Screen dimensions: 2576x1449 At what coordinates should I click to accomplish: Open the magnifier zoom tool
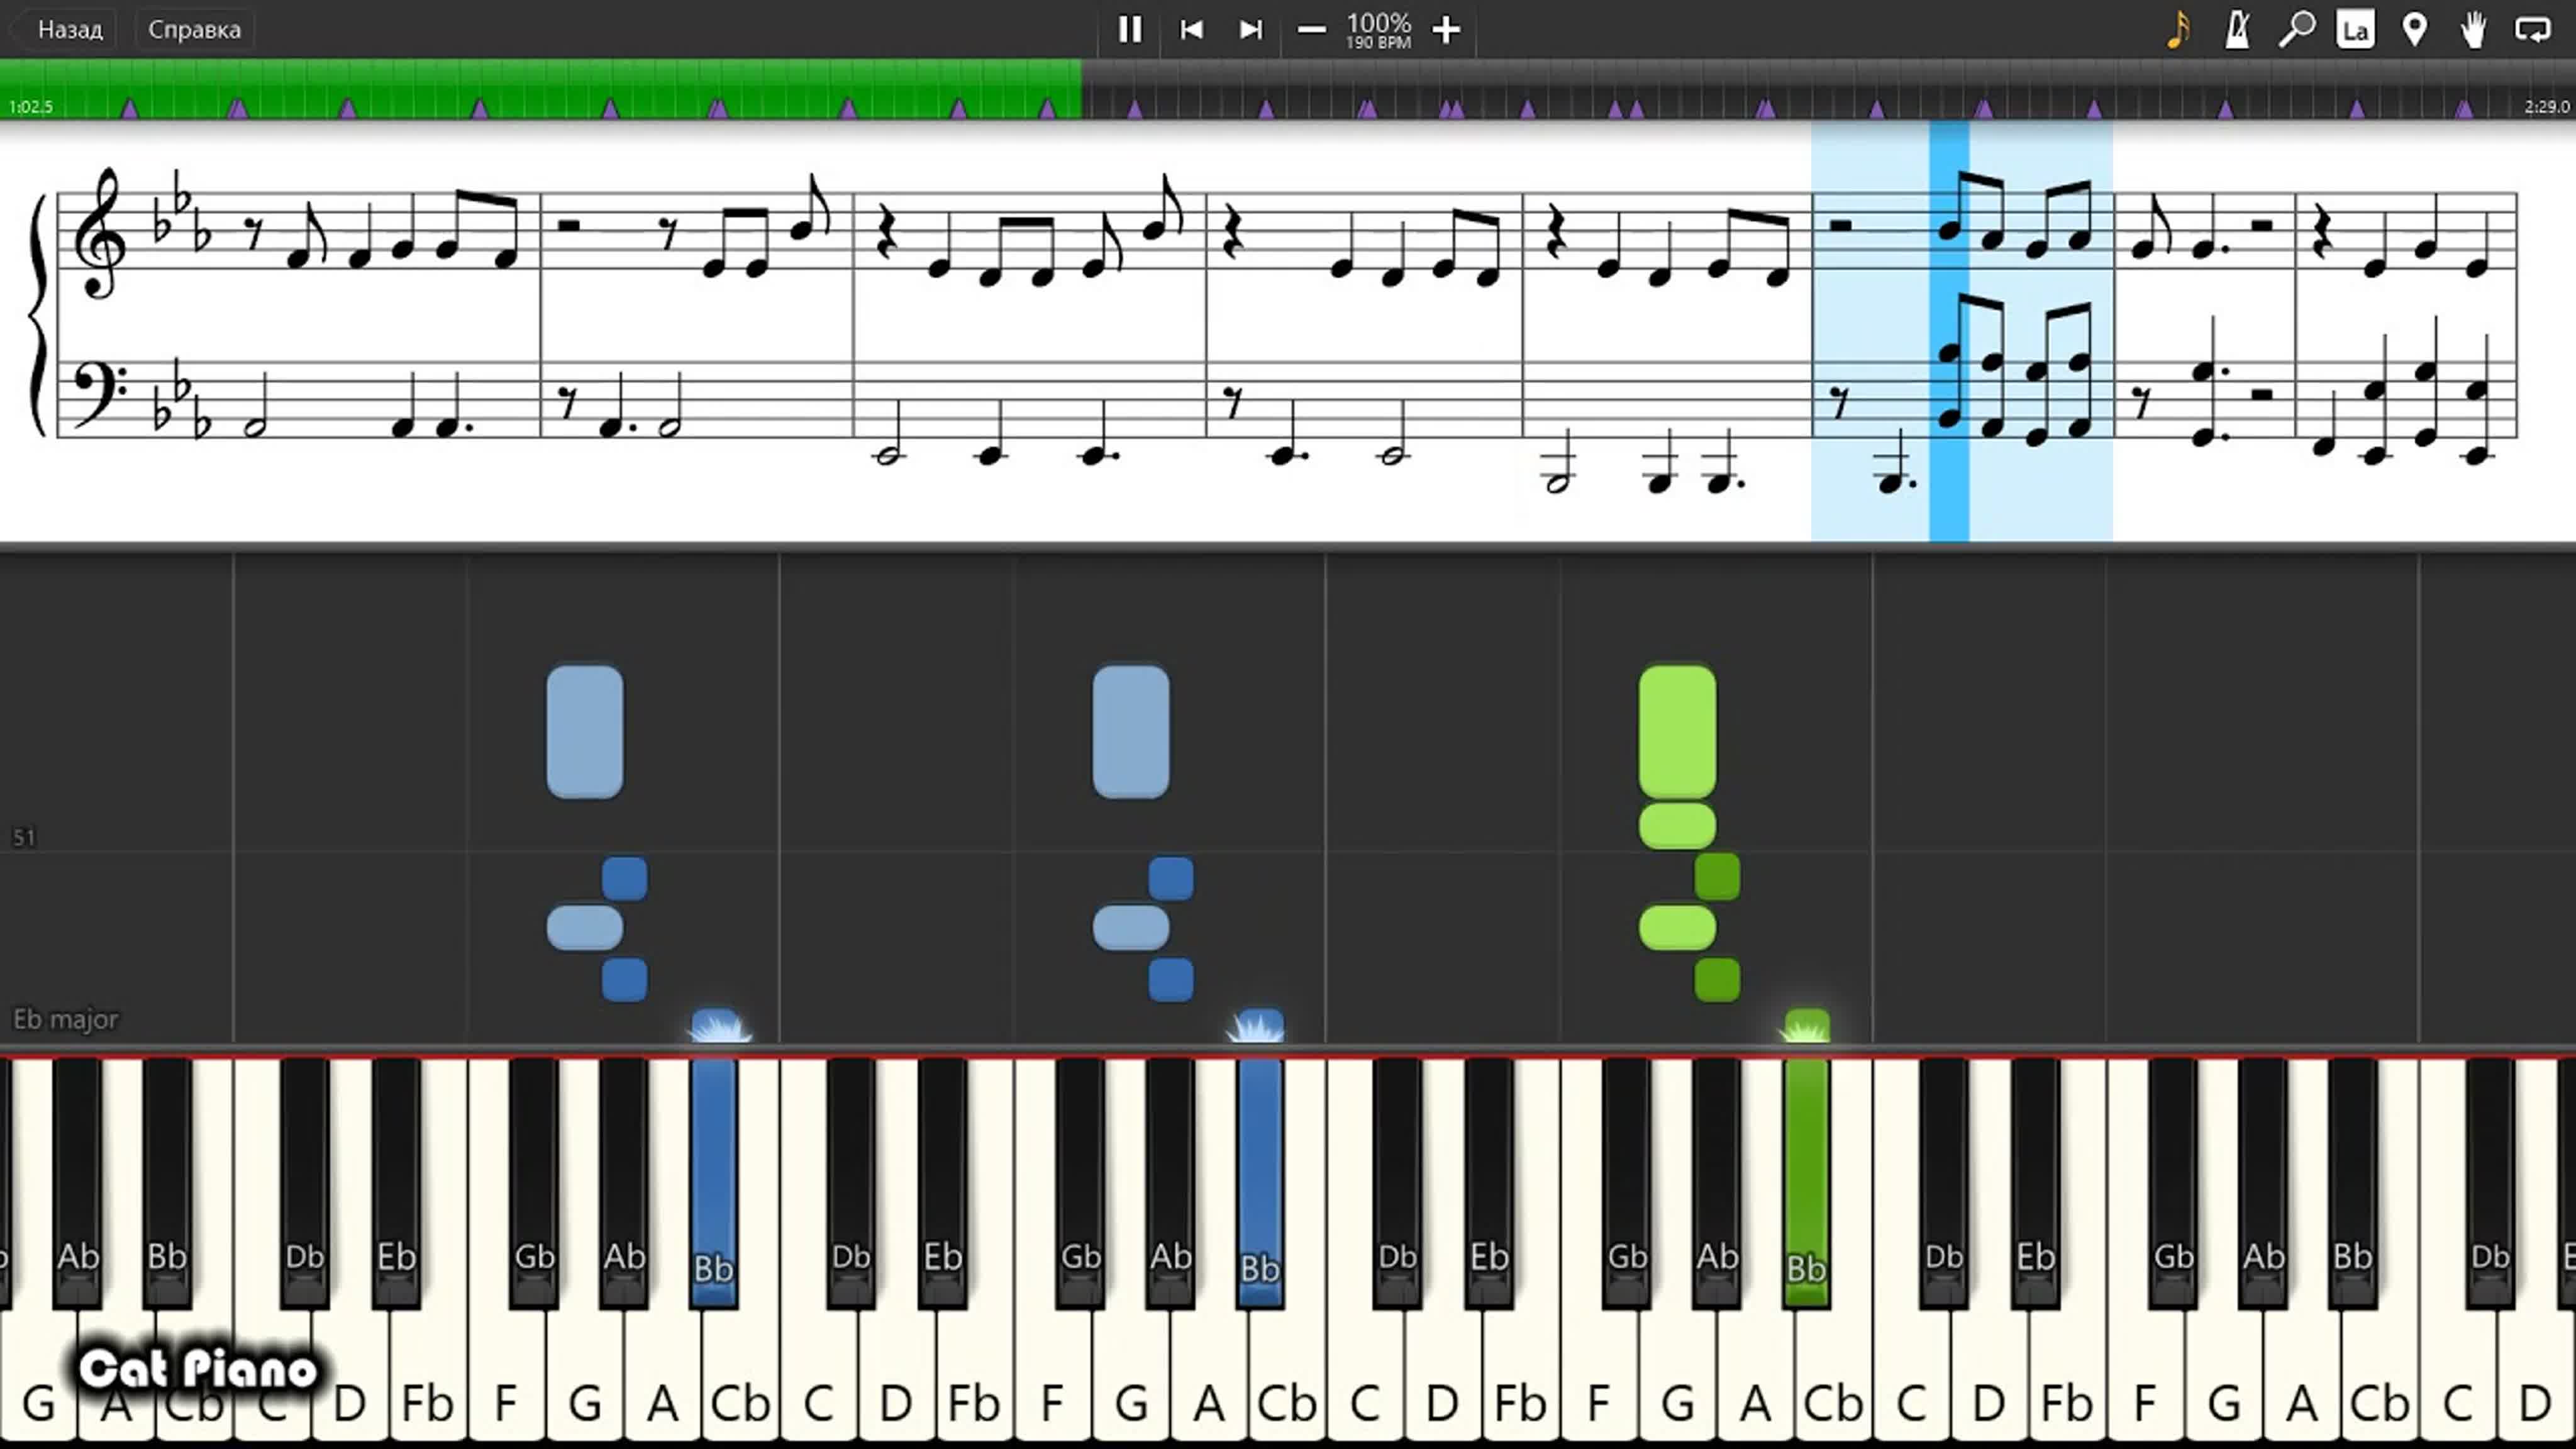[2296, 29]
